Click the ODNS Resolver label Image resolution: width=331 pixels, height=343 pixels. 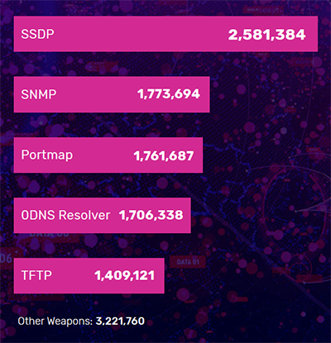(x=65, y=215)
